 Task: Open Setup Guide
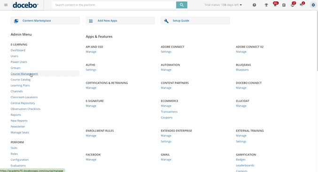click(x=195, y=21)
